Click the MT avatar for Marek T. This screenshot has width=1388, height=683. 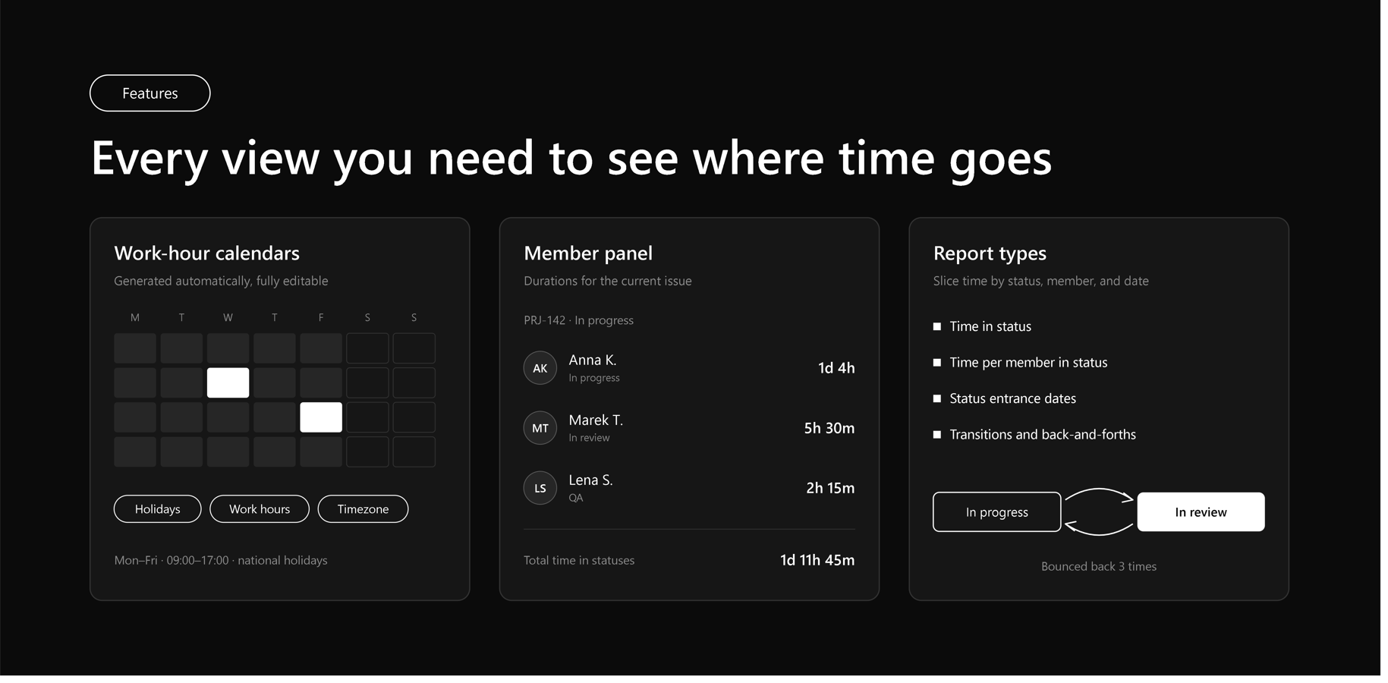pyautogui.click(x=540, y=428)
